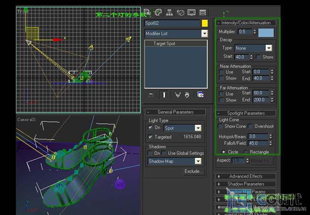Open the Motion panel icon
Viewport: 310px width, 215px height.
[x=180, y=12]
